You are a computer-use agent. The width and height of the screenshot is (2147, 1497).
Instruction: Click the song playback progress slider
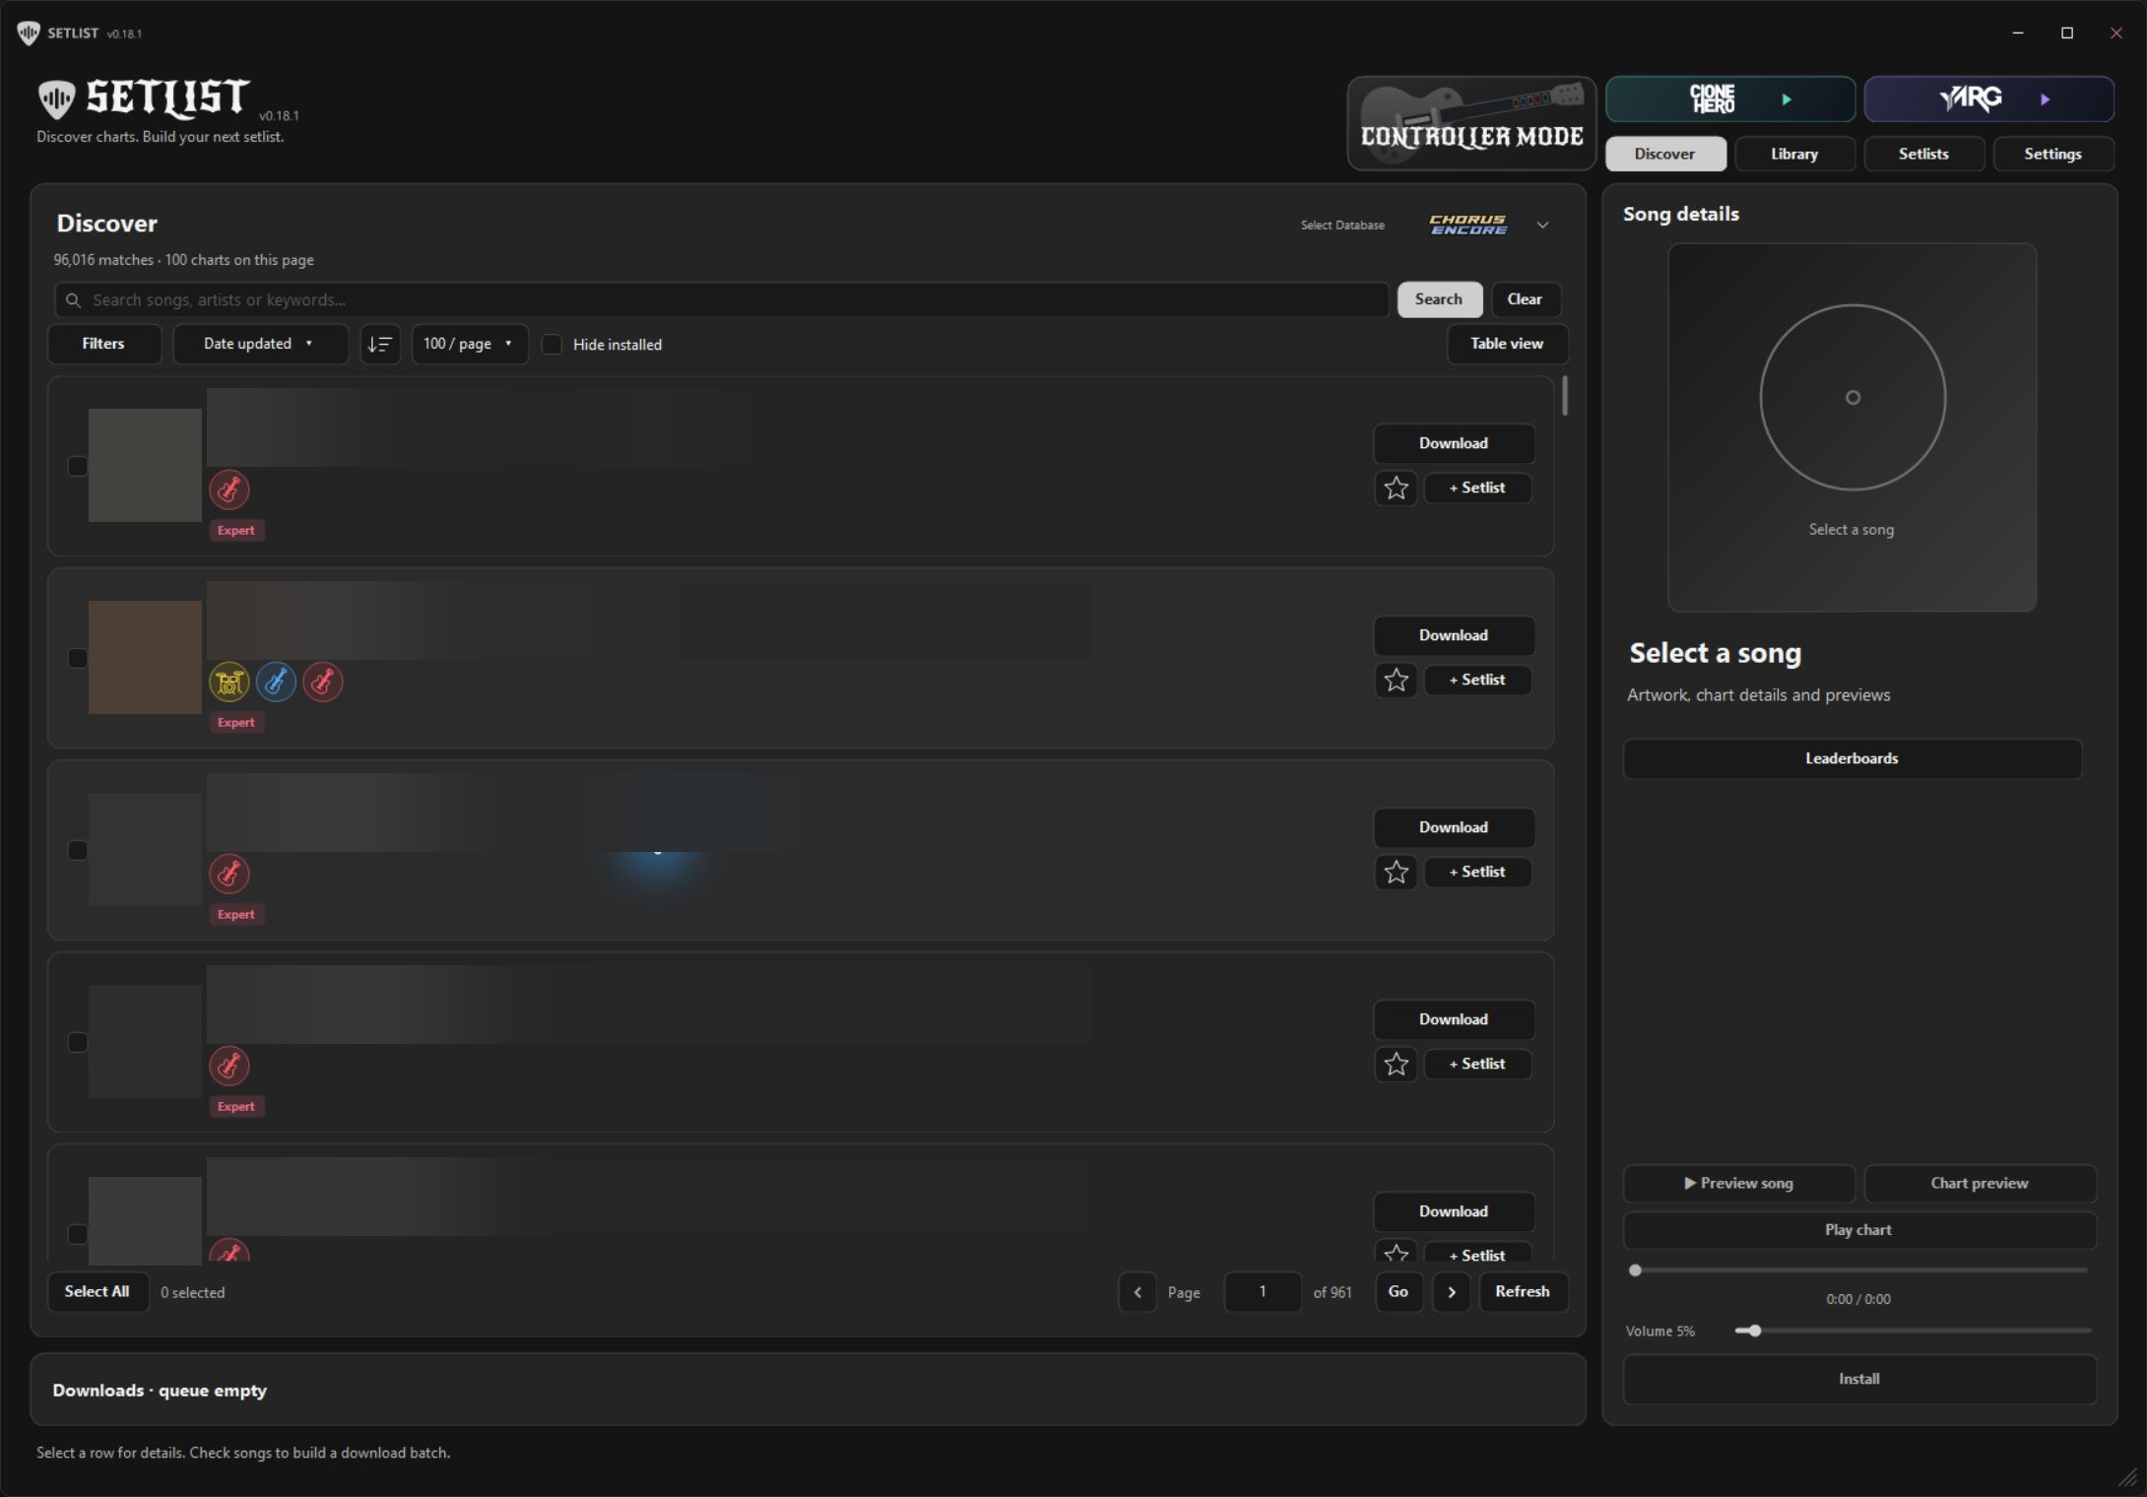pyautogui.click(x=1859, y=1270)
